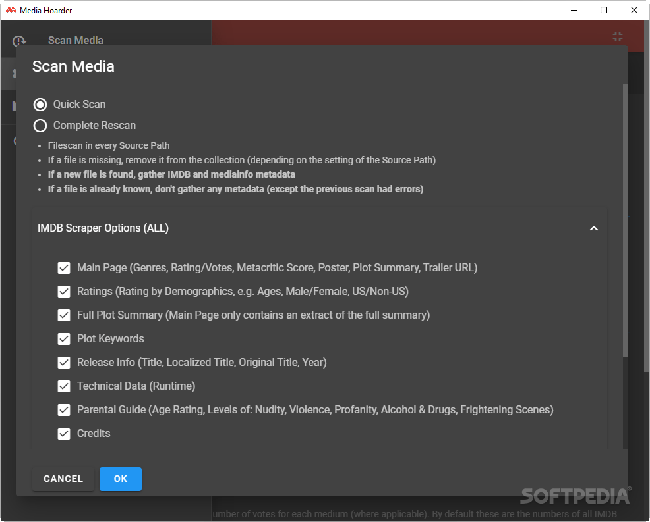Image resolution: width=650 pixels, height=522 pixels.
Task: Select the Complete Rescan option
Action: (40, 125)
